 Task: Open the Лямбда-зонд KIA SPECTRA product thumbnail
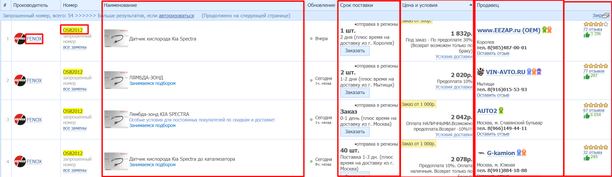tap(116, 120)
